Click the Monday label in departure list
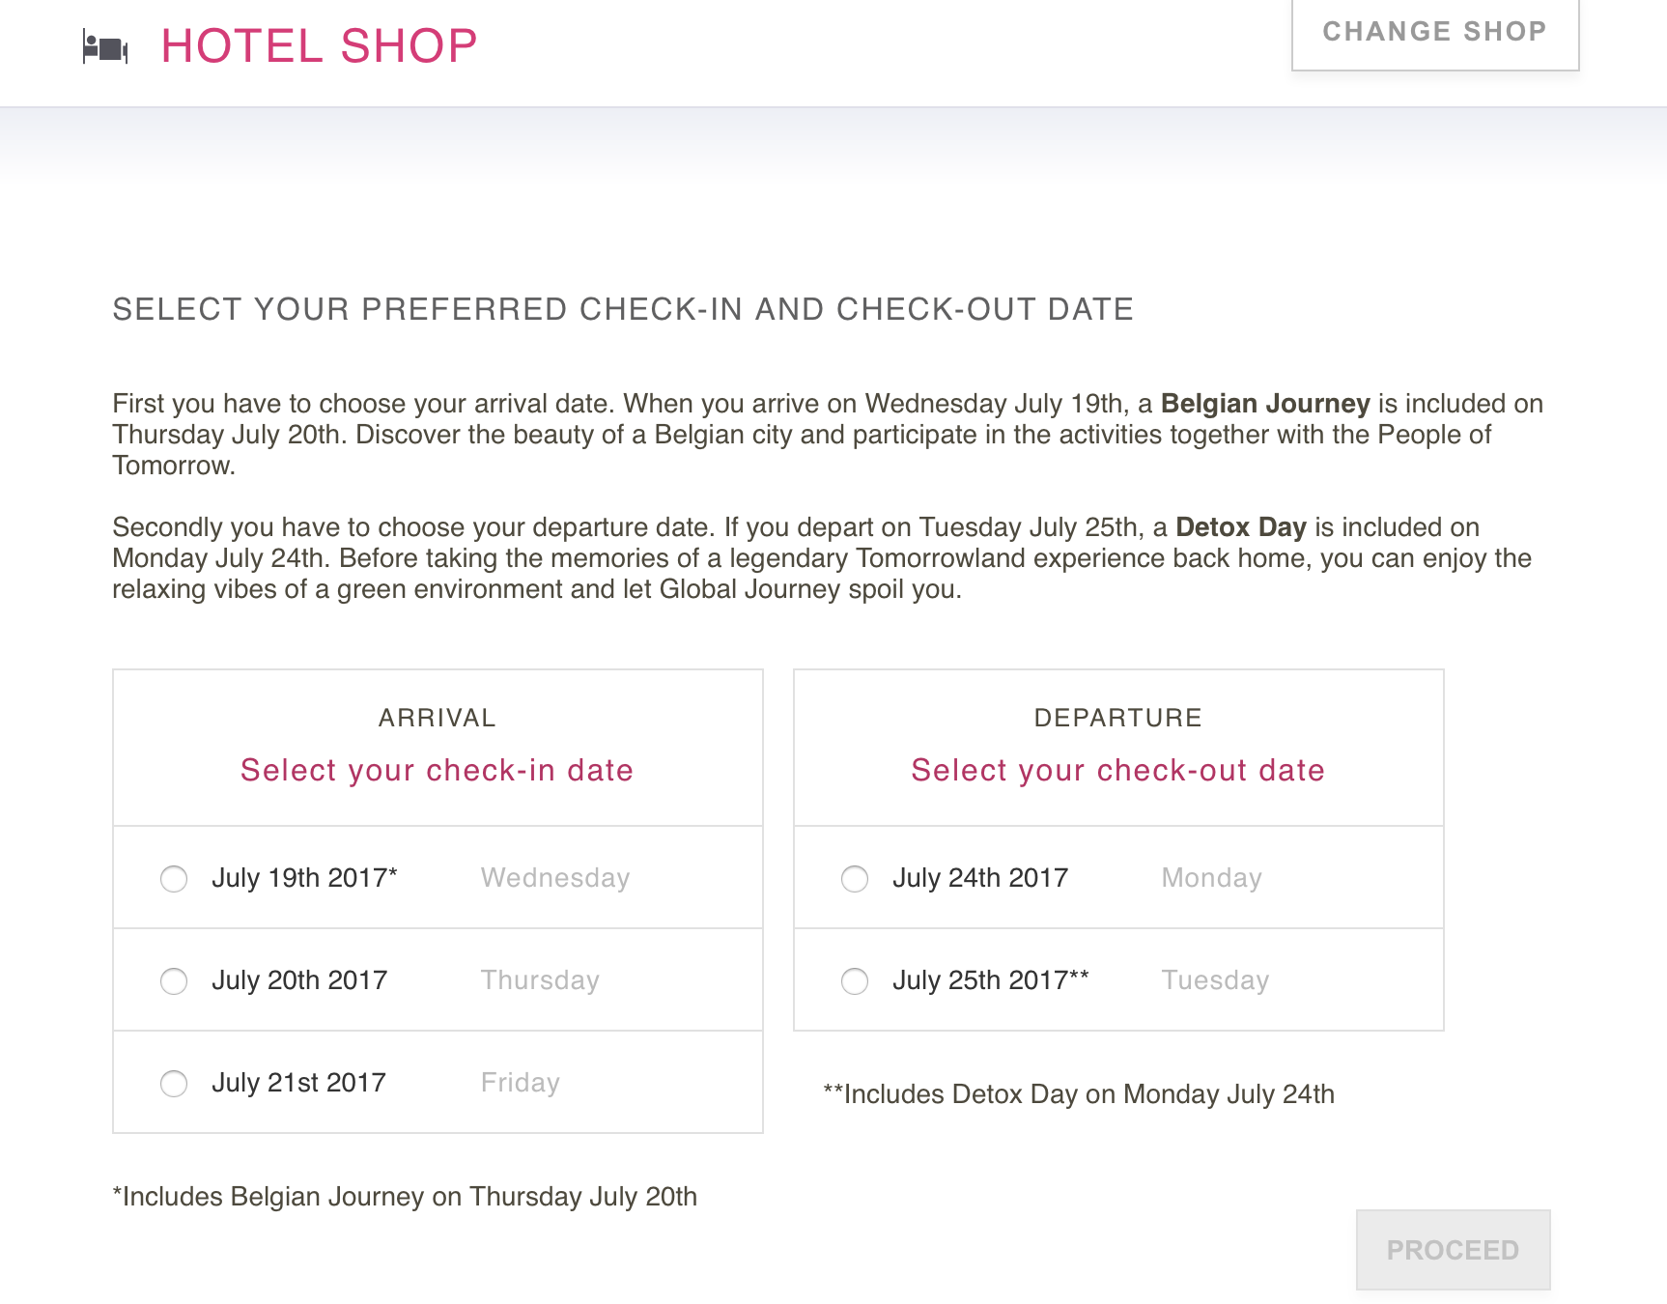1667x1304 pixels. pyautogui.click(x=1211, y=878)
